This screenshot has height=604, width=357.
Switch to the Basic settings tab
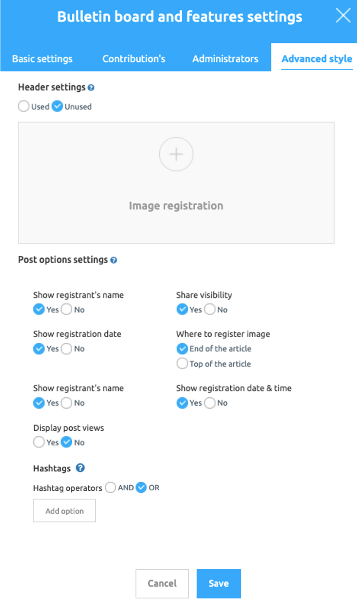(x=42, y=59)
